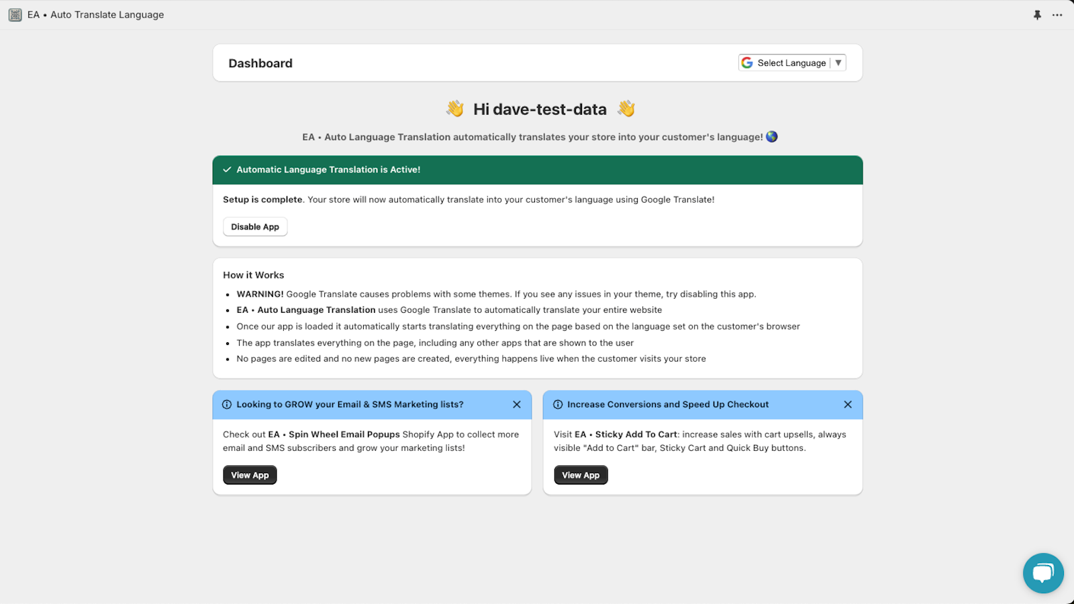1074x604 pixels.
Task: Click 'Looking to GROW your Email' banner title
Action: (350, 405)
